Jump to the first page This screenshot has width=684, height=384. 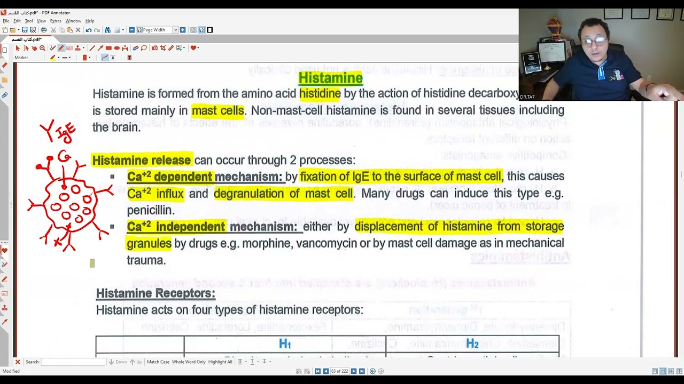point(317,371)
